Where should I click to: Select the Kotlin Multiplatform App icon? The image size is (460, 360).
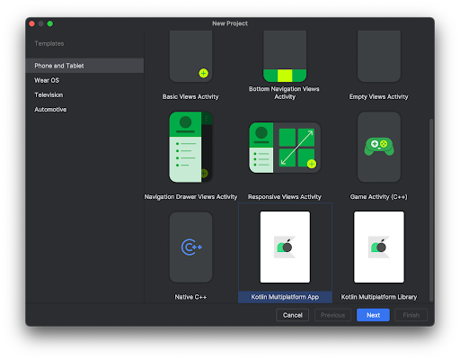tap(285, 247)
